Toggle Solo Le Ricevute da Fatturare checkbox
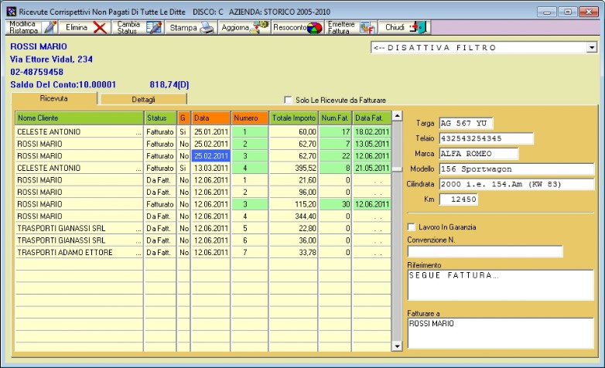 [x=288, y=100]
